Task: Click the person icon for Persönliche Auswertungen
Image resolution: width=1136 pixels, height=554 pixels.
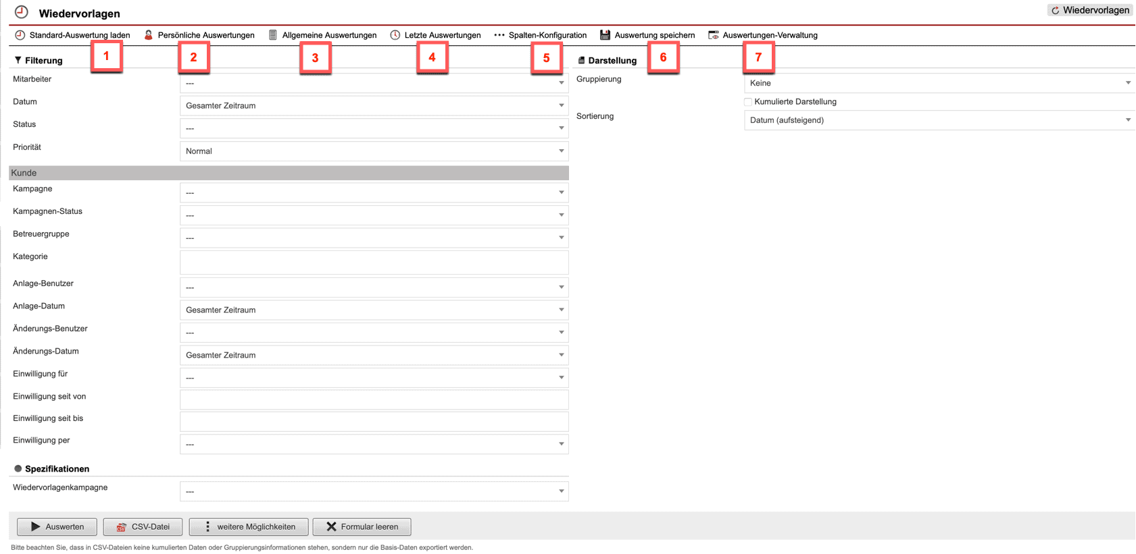Action: (149, 35)
